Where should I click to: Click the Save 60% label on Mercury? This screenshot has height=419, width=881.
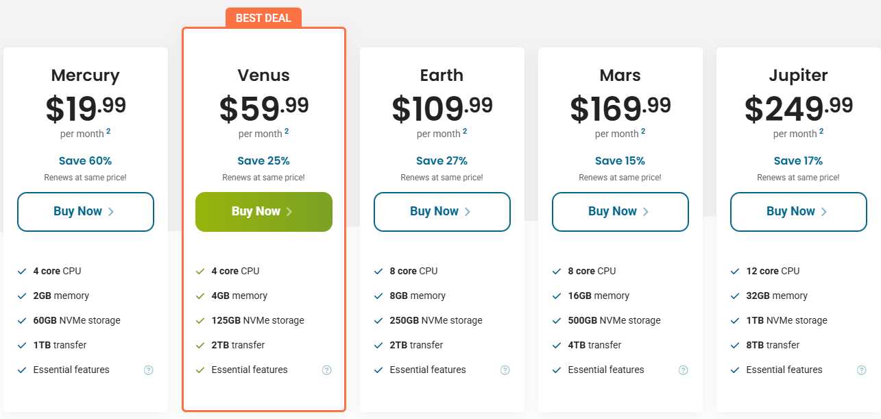point(85,161)
